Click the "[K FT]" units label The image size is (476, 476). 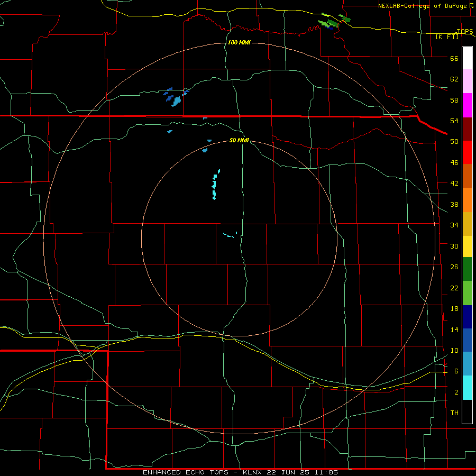click(x=447, y=37)
